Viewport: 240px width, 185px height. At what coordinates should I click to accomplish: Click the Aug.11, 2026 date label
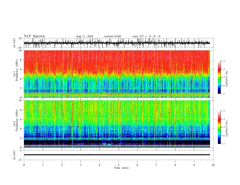(85, 36)
